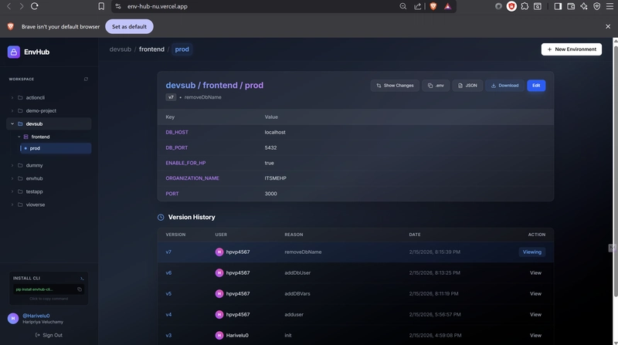Image resolution: width=618 pixels, height=345 pixels.
Task: Show Changes for this version
Action: pos(395,86)
